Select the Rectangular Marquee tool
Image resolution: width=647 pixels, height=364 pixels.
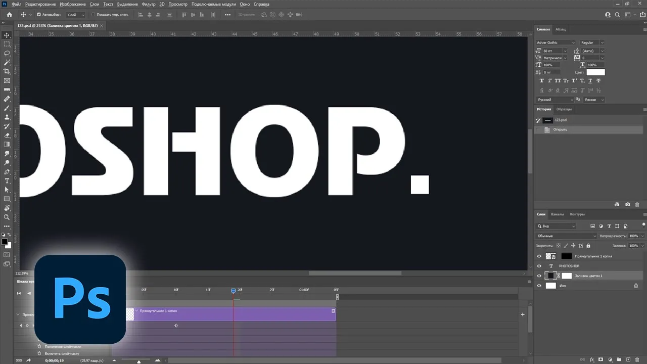[x=7, y=44]
